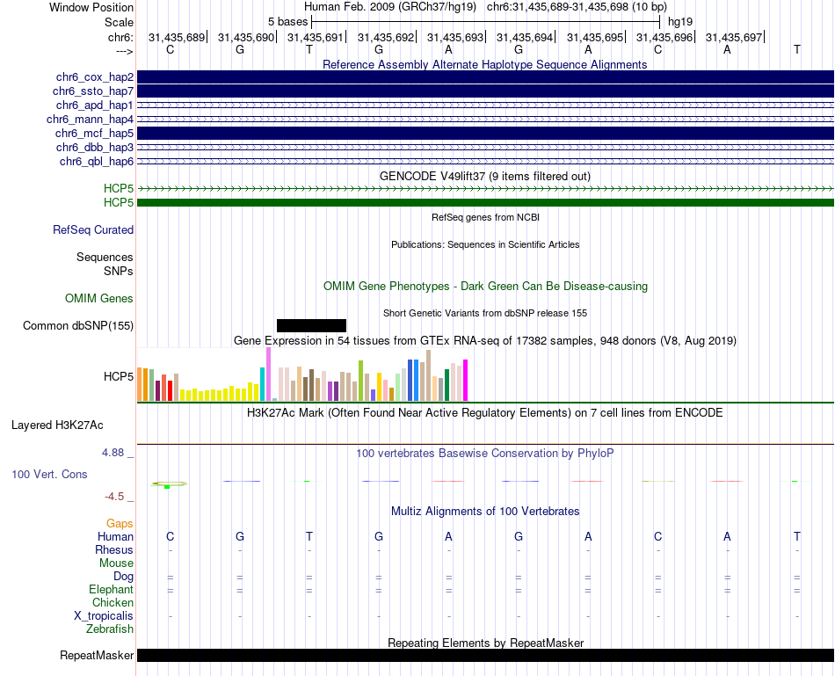Open Repeating Elements by RepeatMasker title
Viewport: 835px width, 676px height.
(x=485, y=643)
